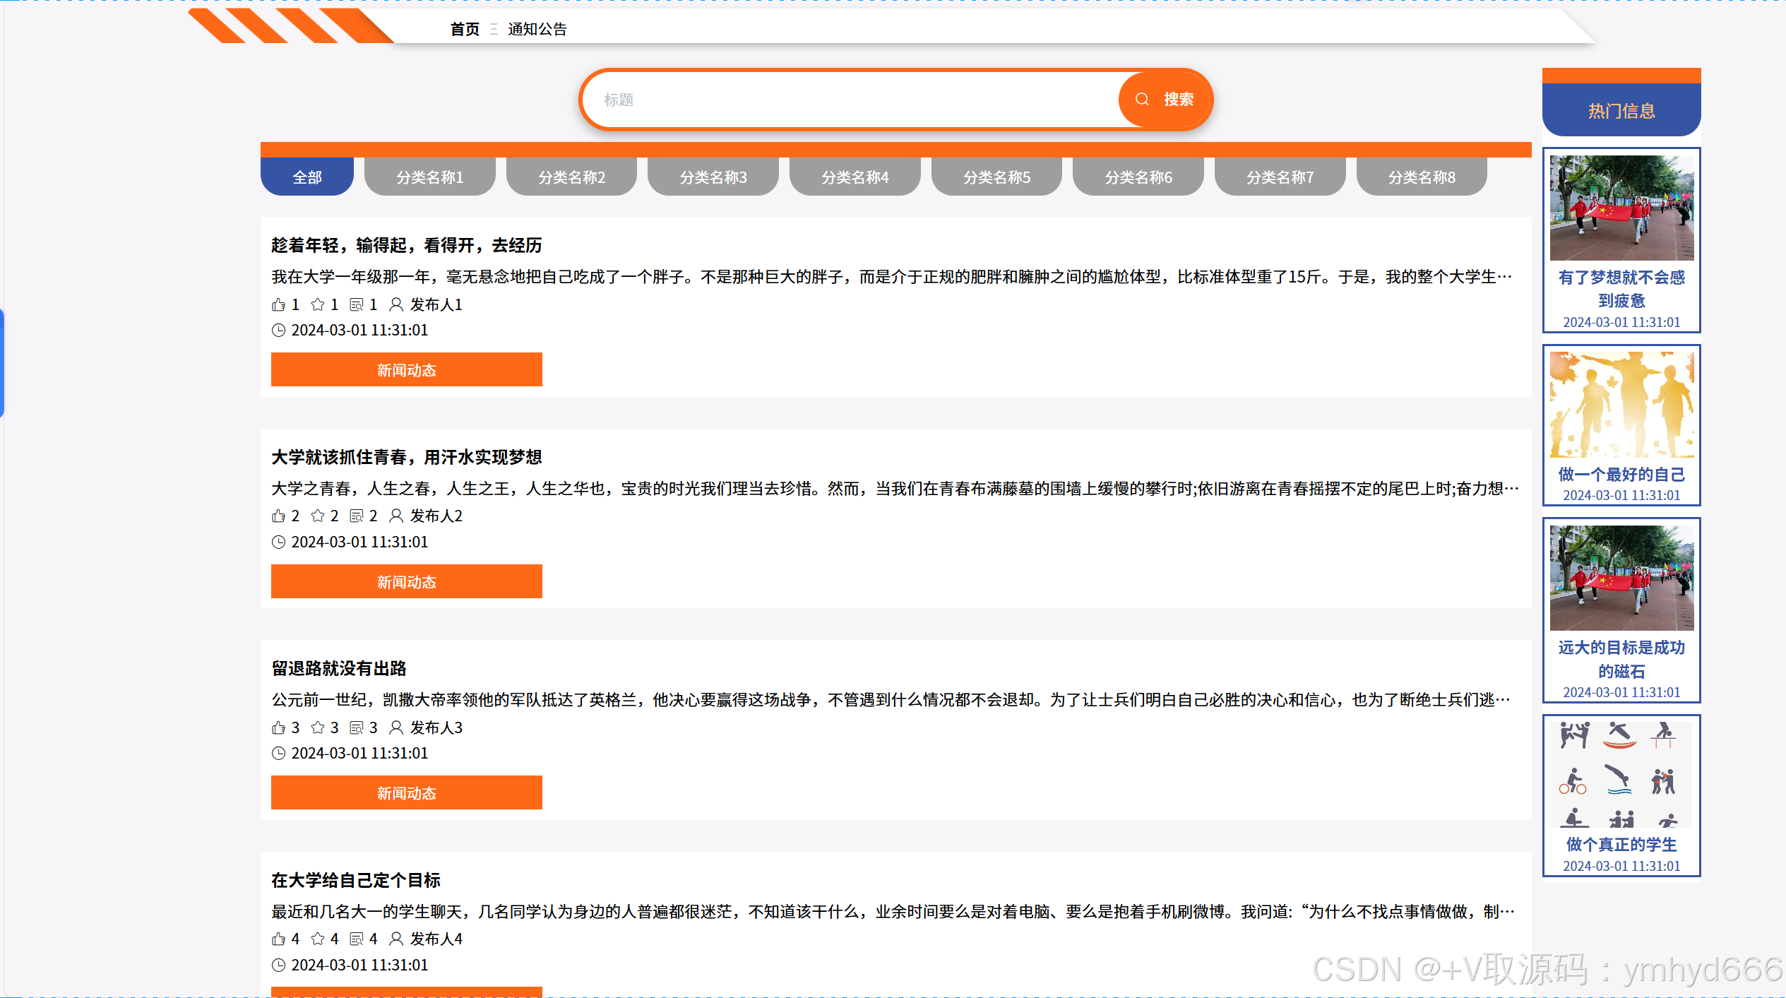
Task: Open article 趁着年轻，输得起，看得开，去经历
Action: click(406, 245)
